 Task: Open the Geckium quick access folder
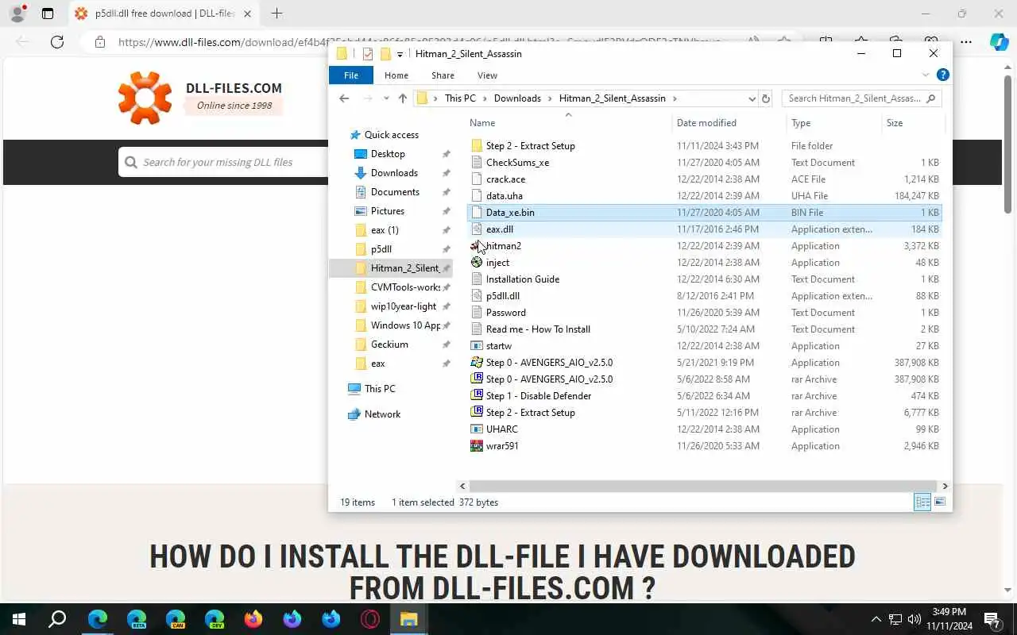[x=389, y=344]
